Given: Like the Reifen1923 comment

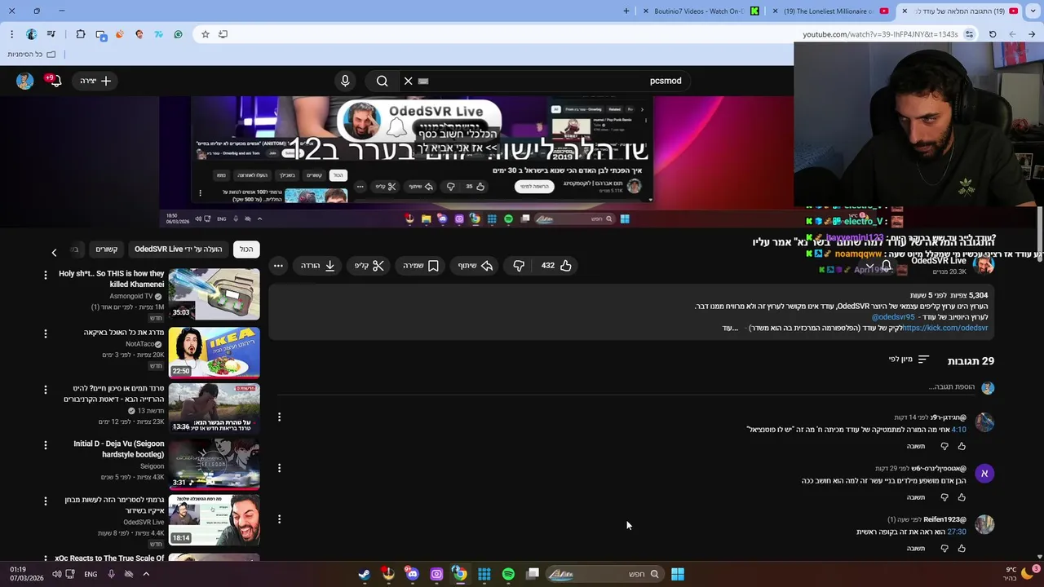Looking at the screenshot, I should 962,548.
